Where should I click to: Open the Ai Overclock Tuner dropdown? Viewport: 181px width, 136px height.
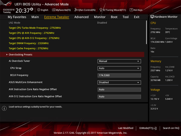pyautogui.click(x=119, y=61)
